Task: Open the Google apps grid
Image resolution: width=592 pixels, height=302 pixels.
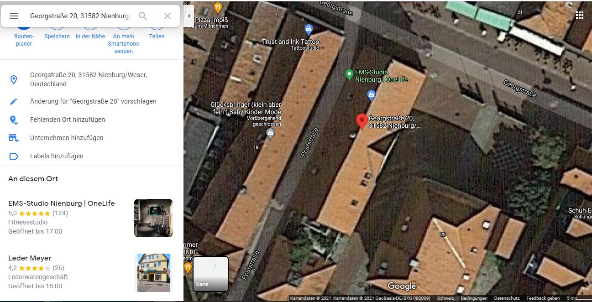Action: (x=580, y=15)
